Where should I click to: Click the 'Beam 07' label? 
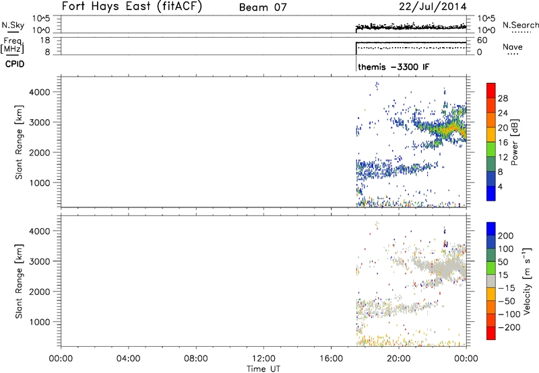pyautogui.click(x=263, y=7)
